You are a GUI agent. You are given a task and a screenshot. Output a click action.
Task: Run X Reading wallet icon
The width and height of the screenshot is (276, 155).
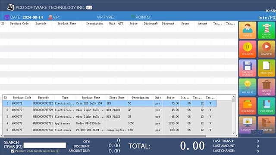tap(248, 106)
